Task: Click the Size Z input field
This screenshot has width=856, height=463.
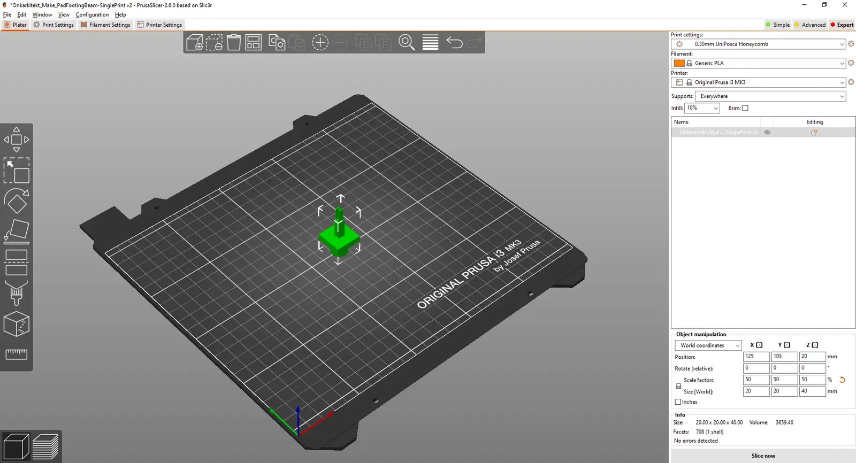Action: pyautogui.click(x=813, y=391)
